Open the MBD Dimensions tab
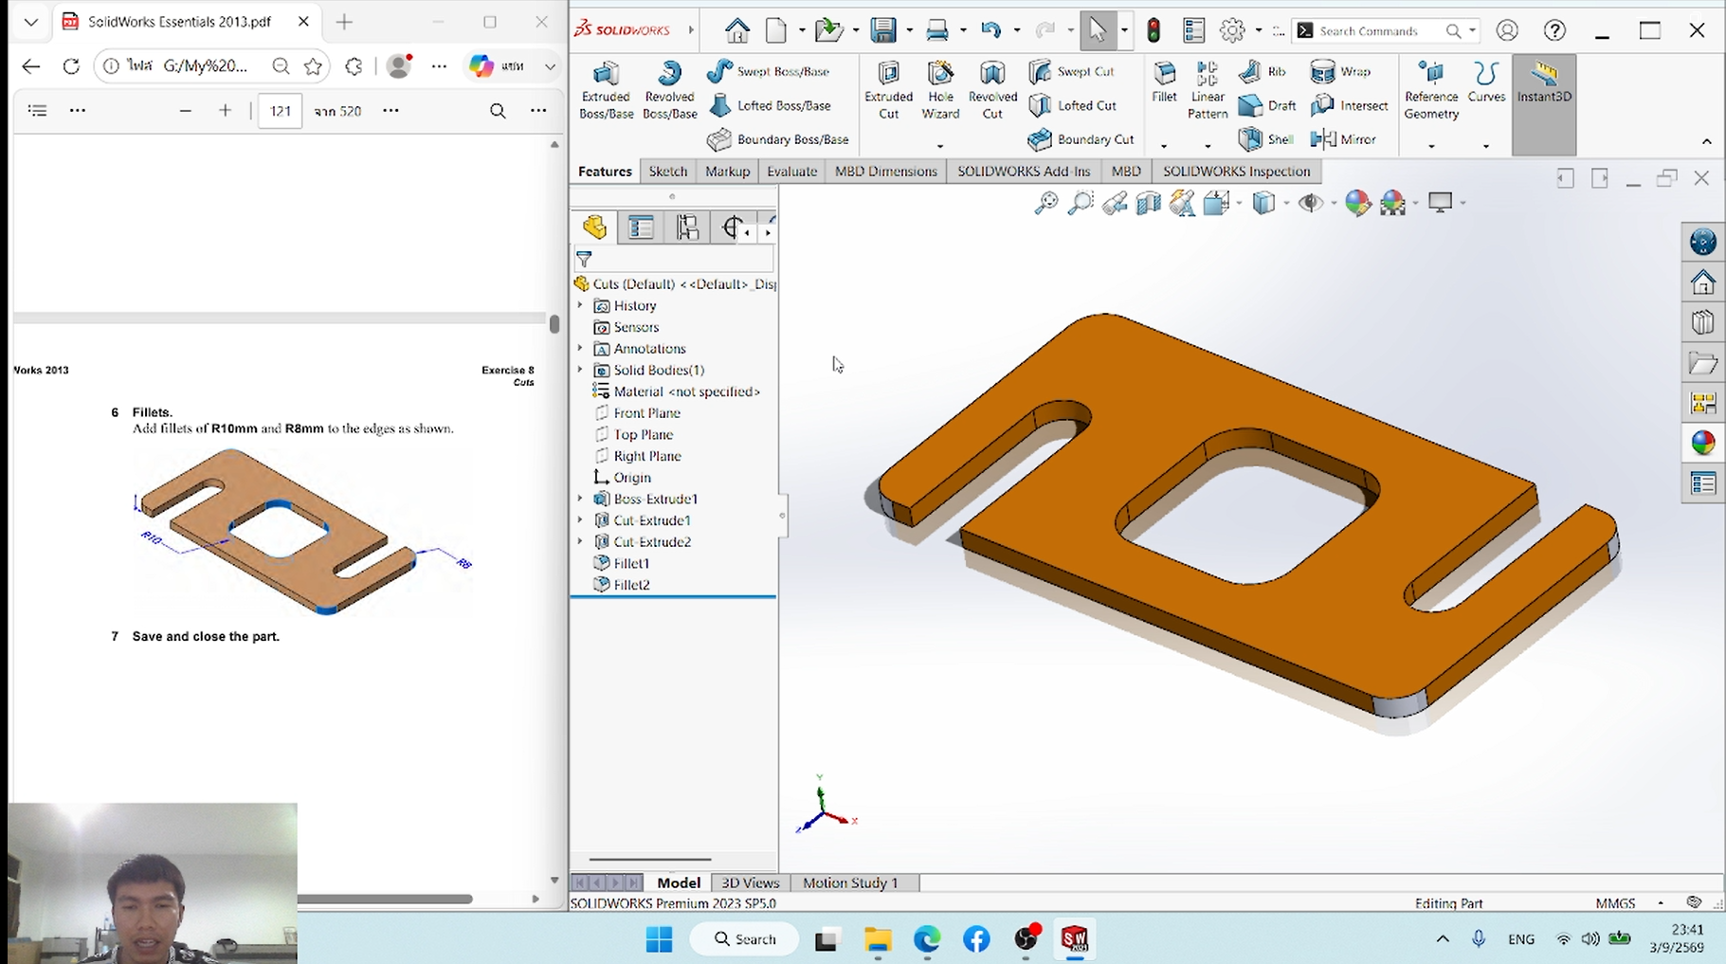This screenshot has width=1726, height=964. (885, 172)
